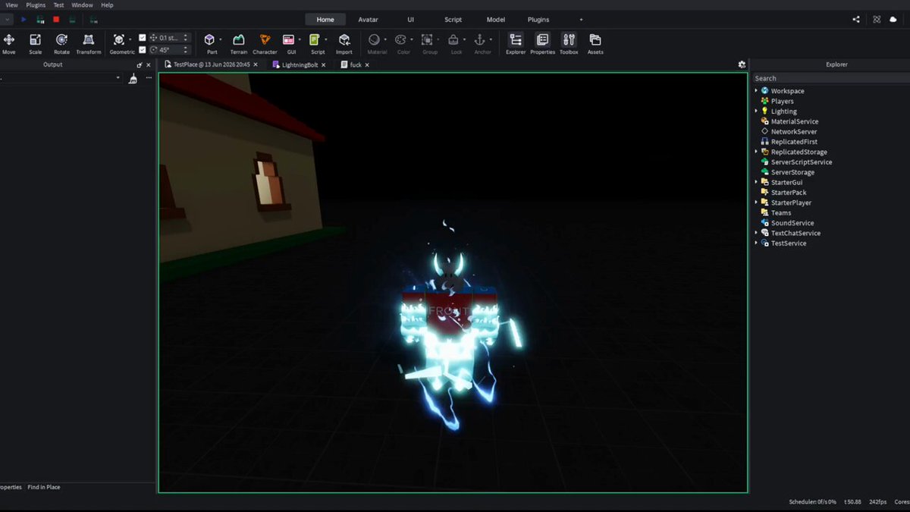
Task: Expand the ReplicatedStorage node
Action: coord(756,152)
